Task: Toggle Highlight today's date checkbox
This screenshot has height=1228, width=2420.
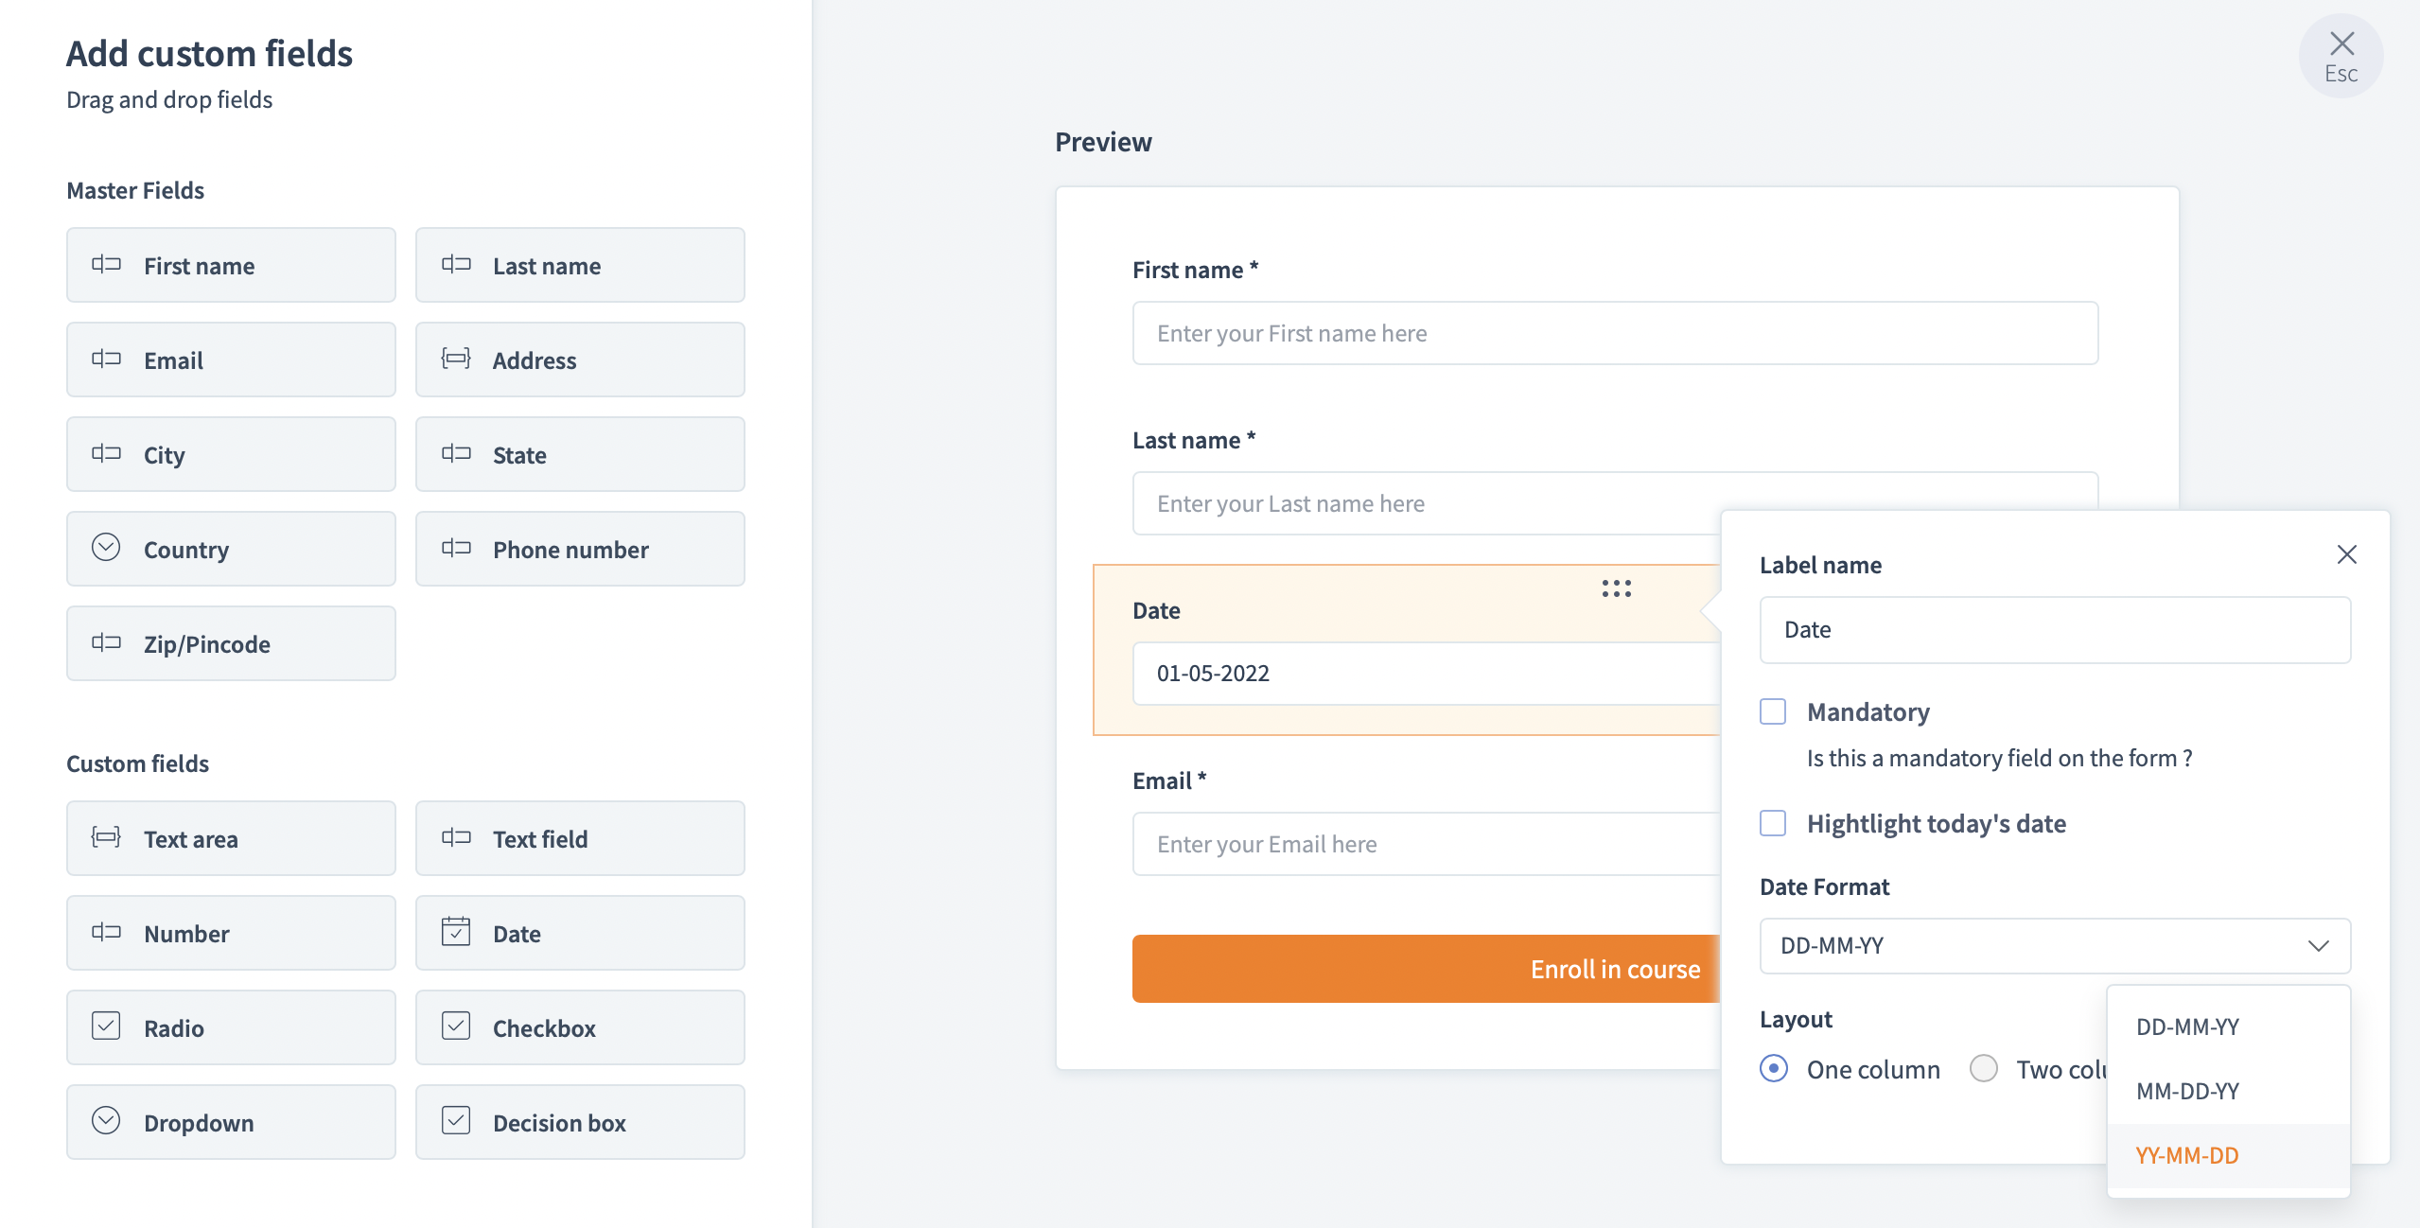Action: click(x=1773, y=823)
